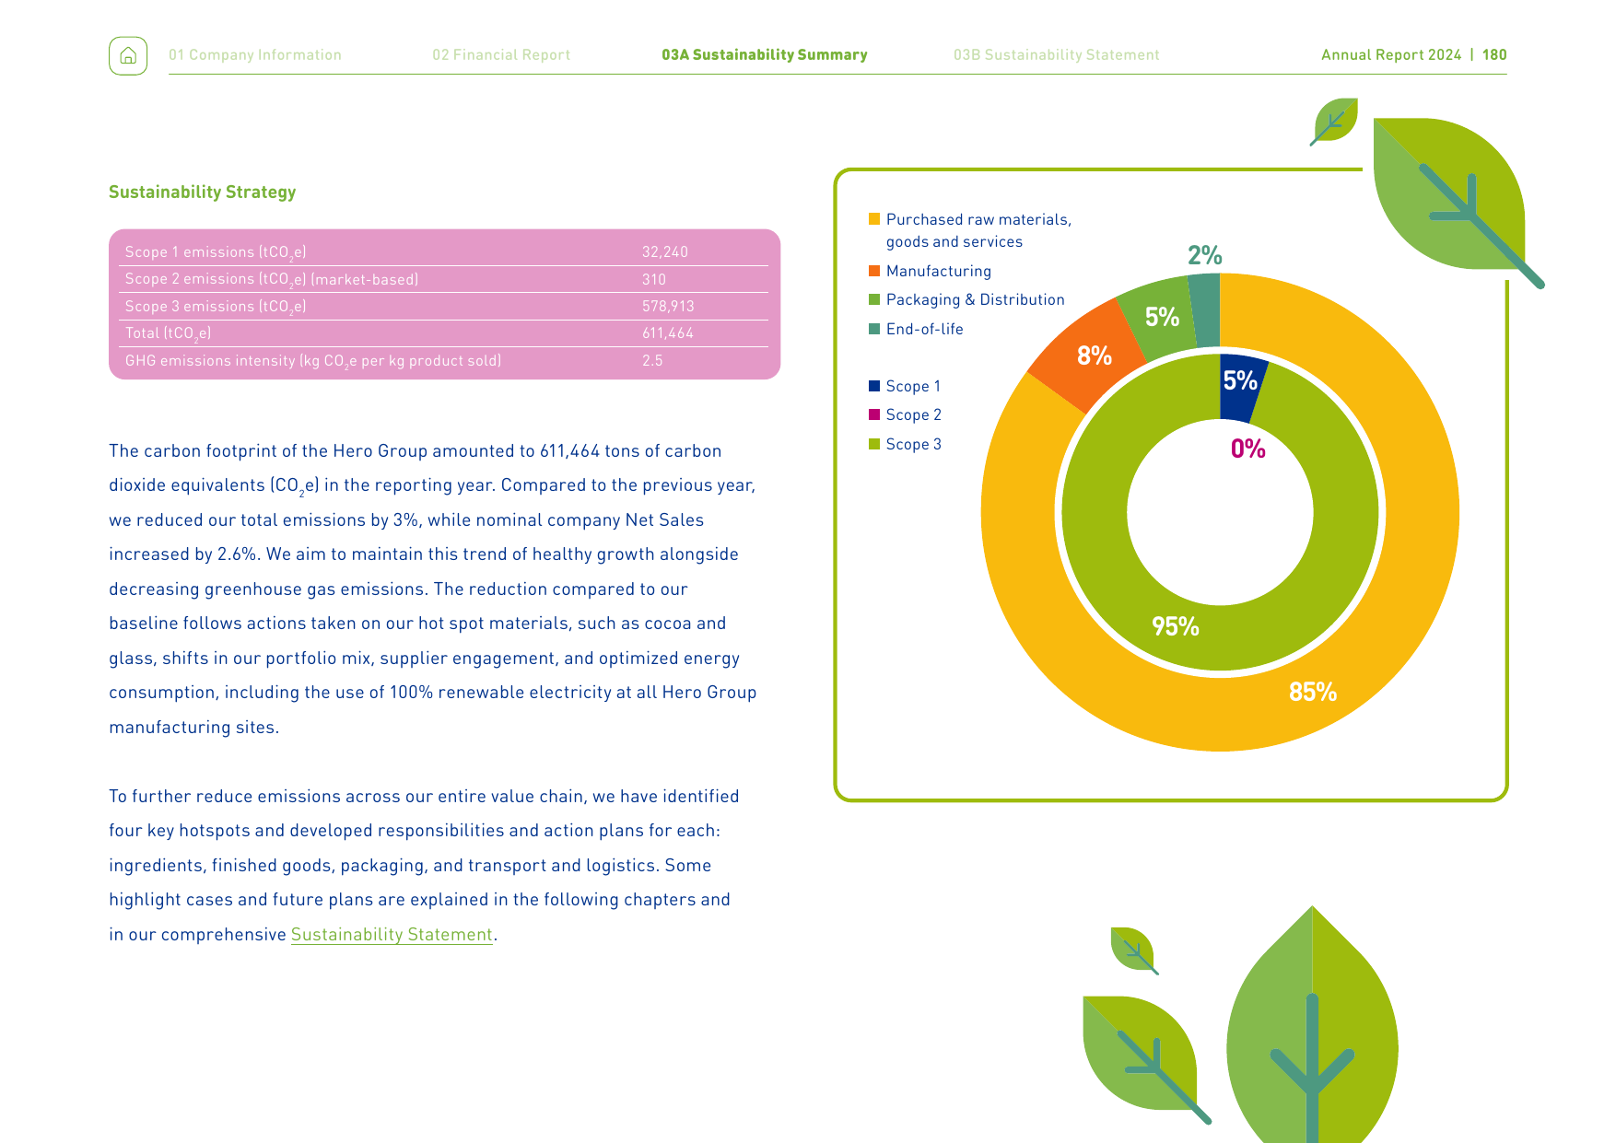Select the 03A Sustainability Summary tab

(x=765, y=55)
